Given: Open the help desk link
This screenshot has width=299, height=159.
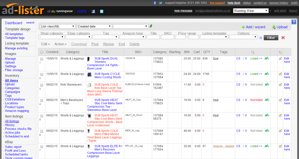Looking at the screenshot, I should (x=234, y=3).
